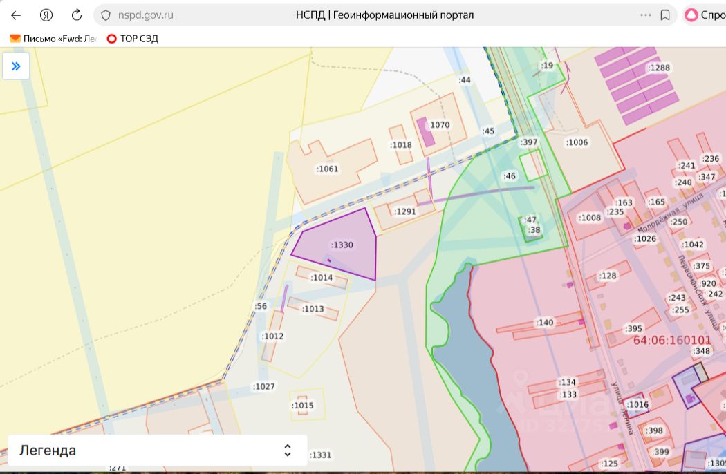
Task: View site protection shield icon
Action: click(106, 15)
